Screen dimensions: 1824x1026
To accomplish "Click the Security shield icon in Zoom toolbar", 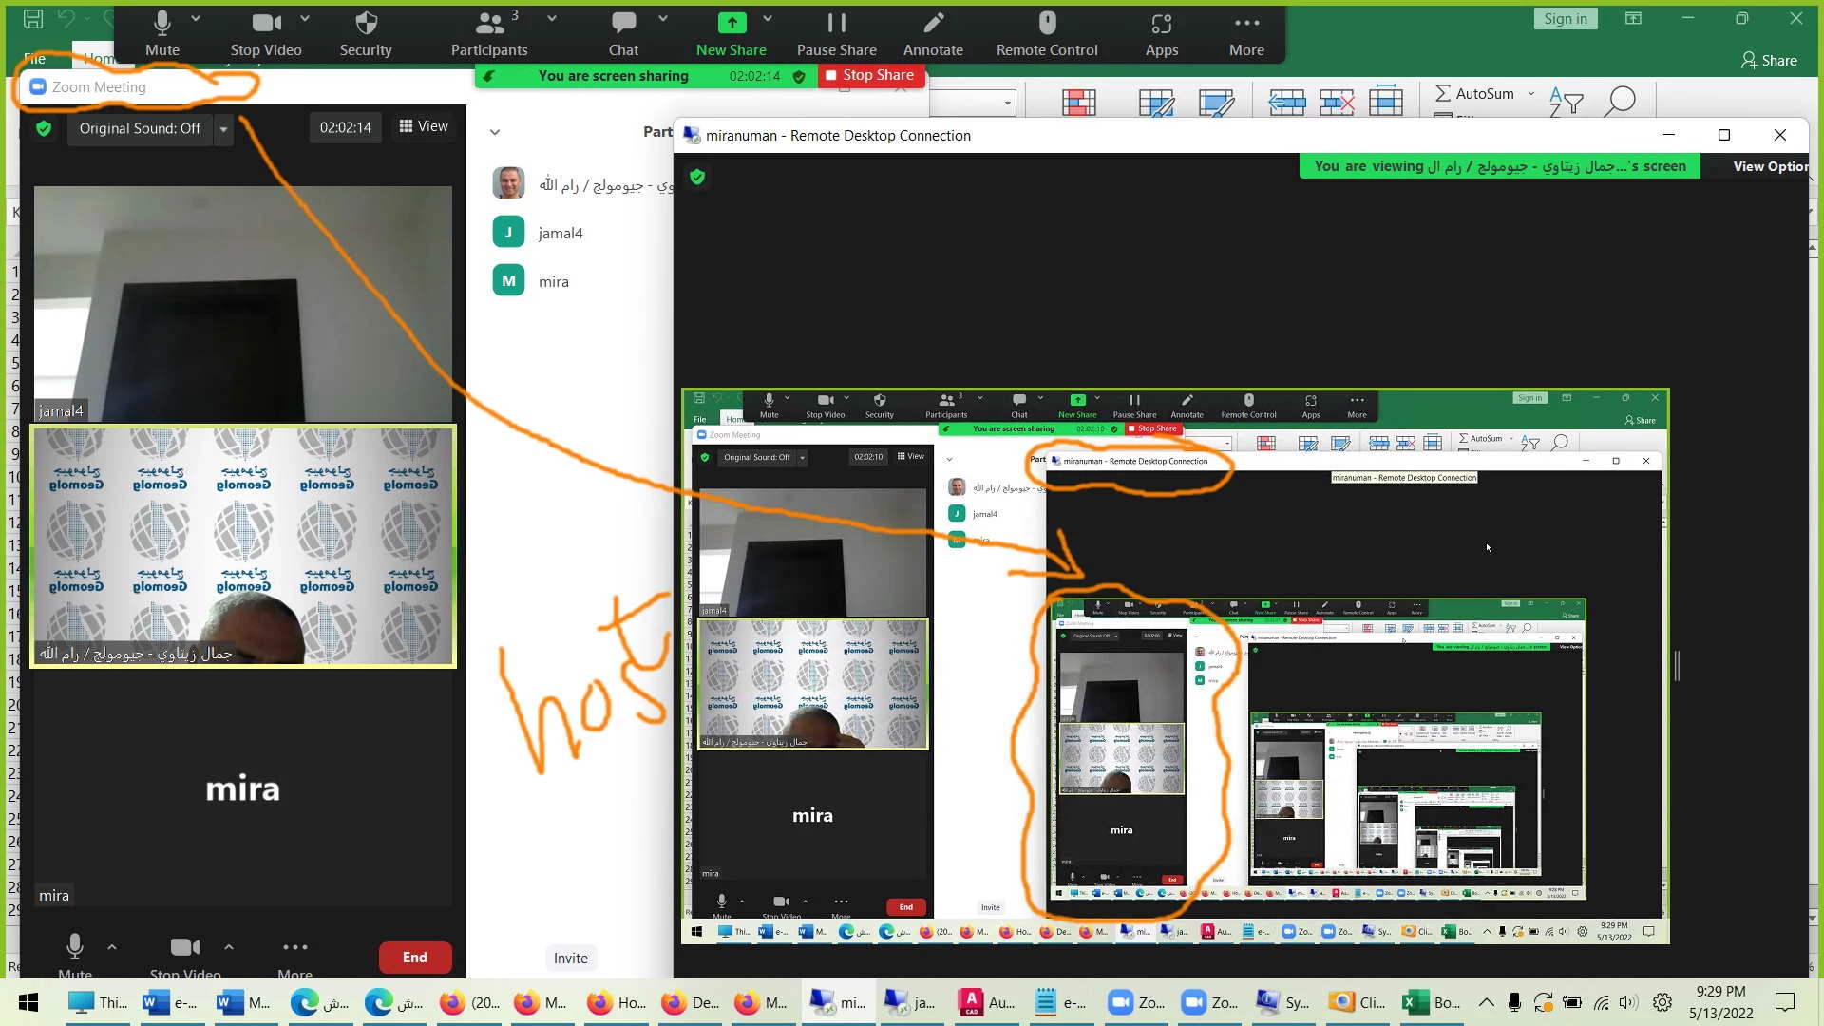I will point(366,24).
